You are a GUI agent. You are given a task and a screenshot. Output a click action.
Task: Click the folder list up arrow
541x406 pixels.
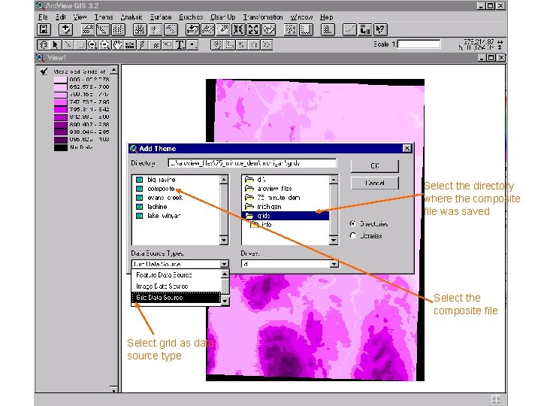pos(334,180)
